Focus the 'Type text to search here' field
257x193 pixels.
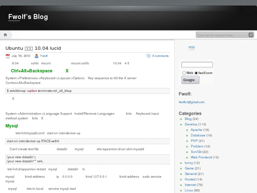pyautogui.click(x=222, y=35)
